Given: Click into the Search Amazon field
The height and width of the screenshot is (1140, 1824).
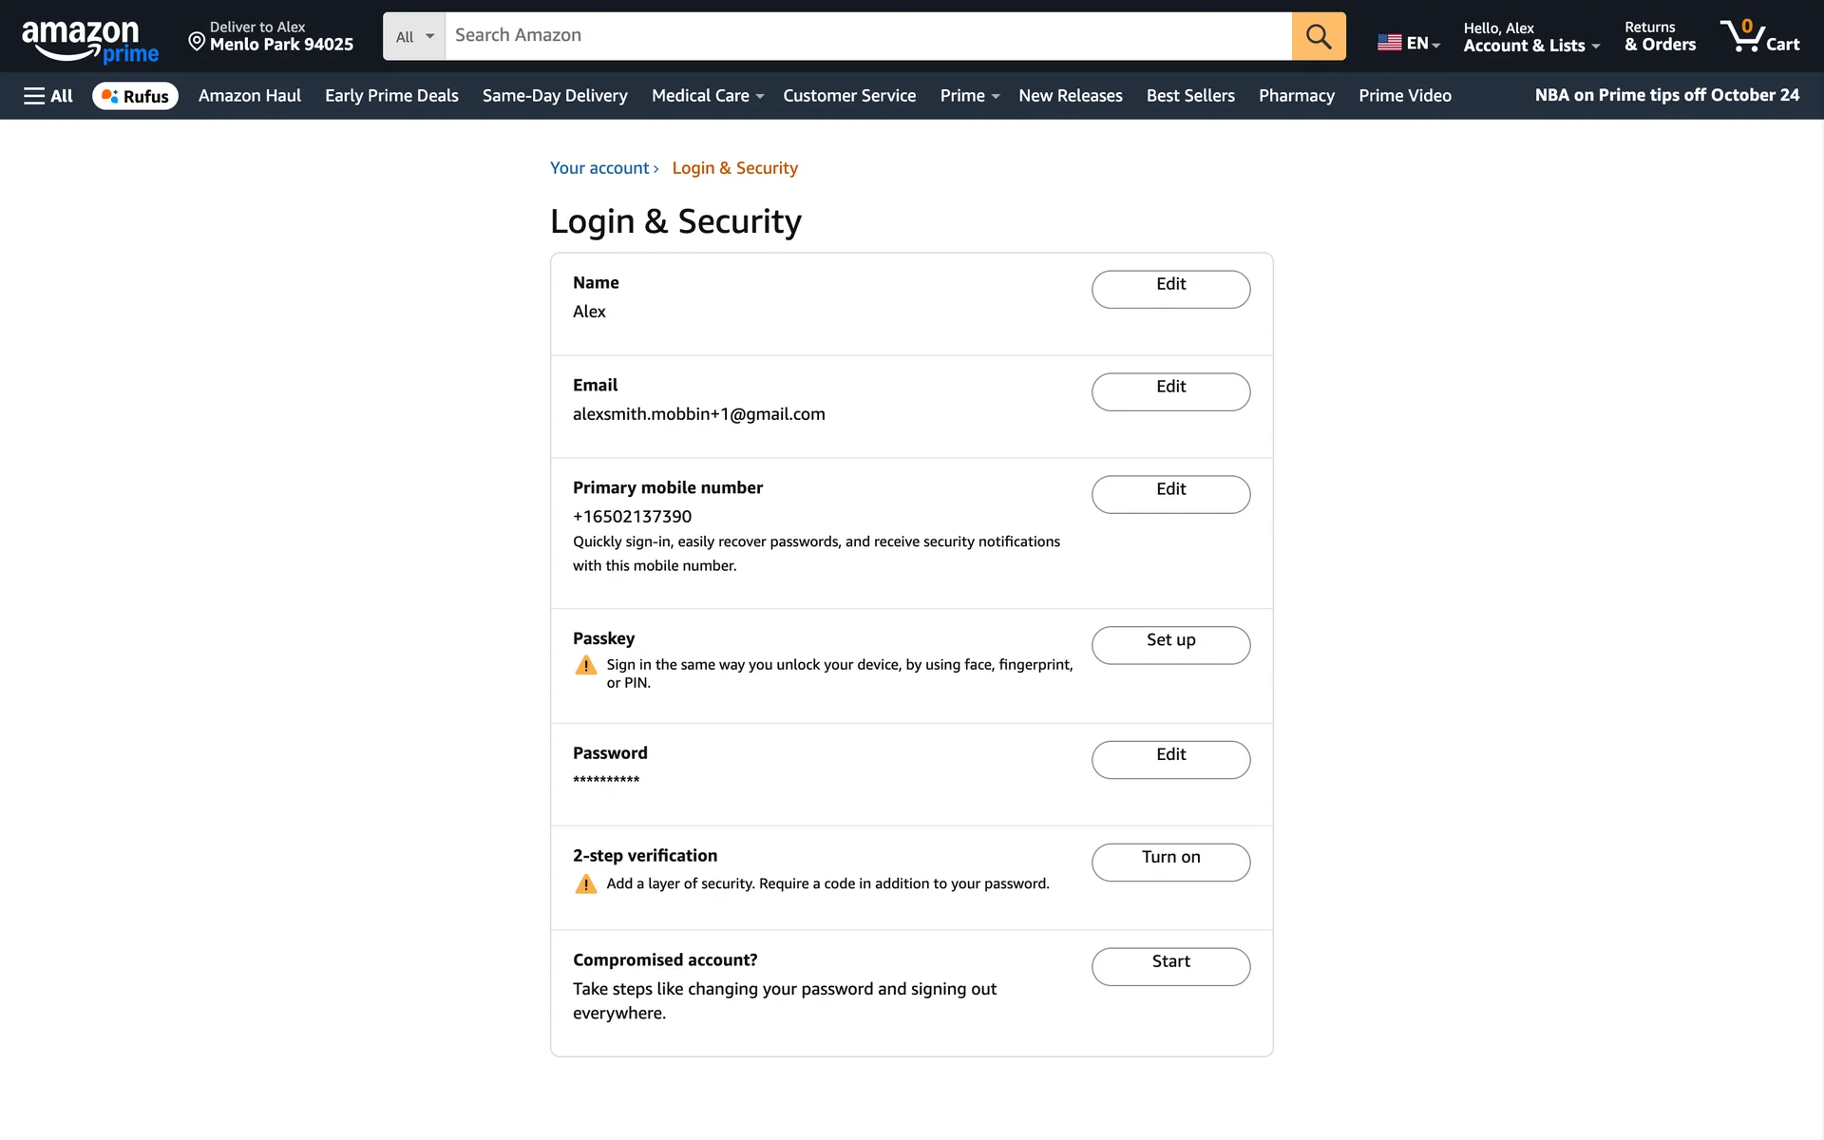Looking at the screenshot, I should pyautogui.click(x=866, y=36).
